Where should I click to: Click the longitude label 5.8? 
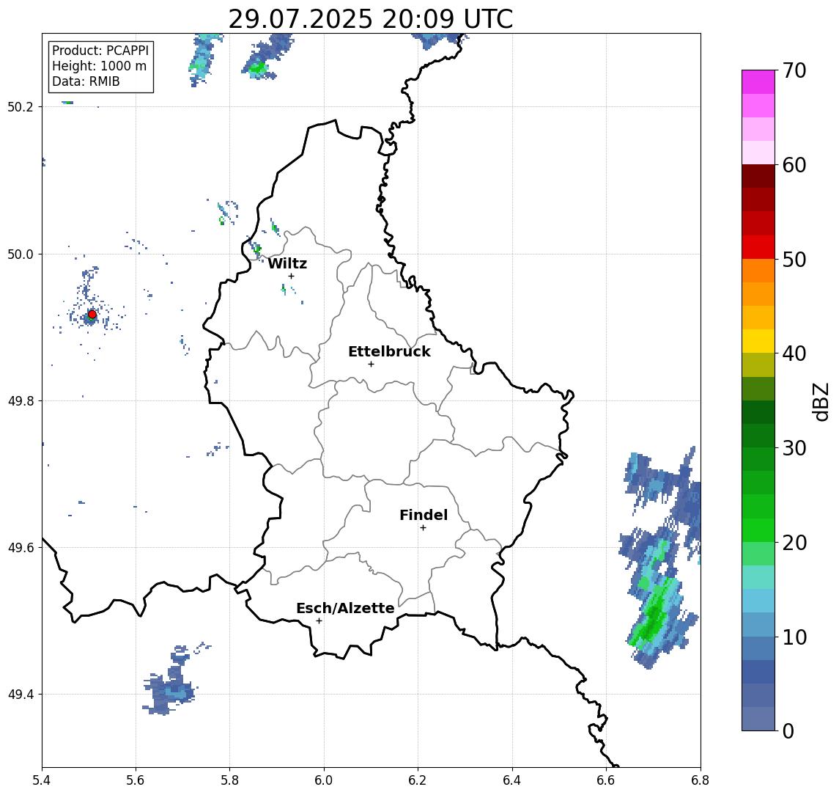coord(230,780)
